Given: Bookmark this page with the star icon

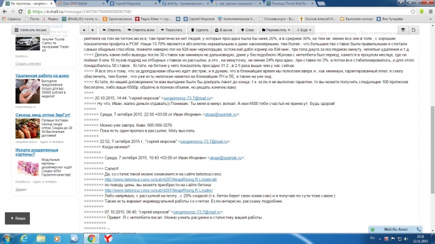Looking at the screenshot, I should 413,11.
